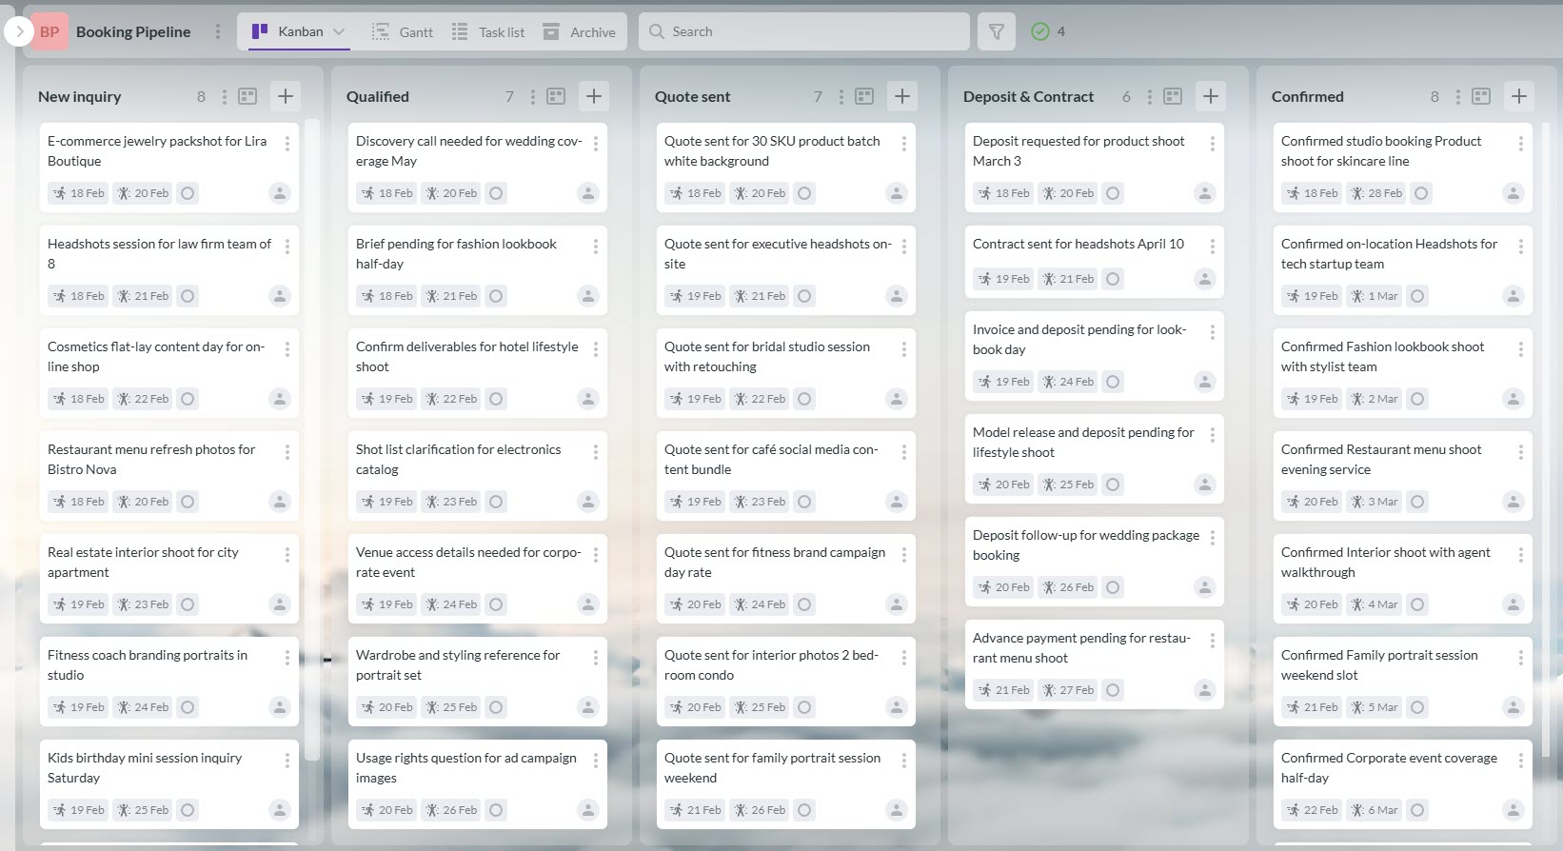Mark Quote for 30 SKU batch complete
The height and width of the screenshot is (851, 1563).
coord(804,193)
